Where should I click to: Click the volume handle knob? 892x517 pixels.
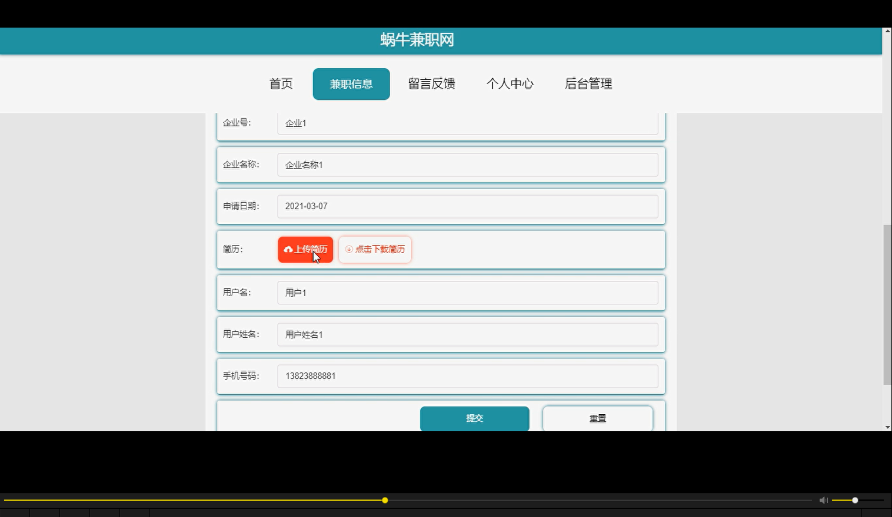click(x=854, y=500)
